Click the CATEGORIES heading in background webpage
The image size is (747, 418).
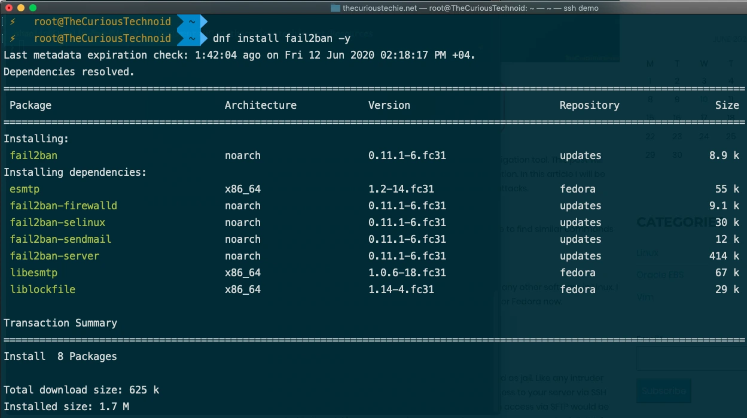point(676,222)
